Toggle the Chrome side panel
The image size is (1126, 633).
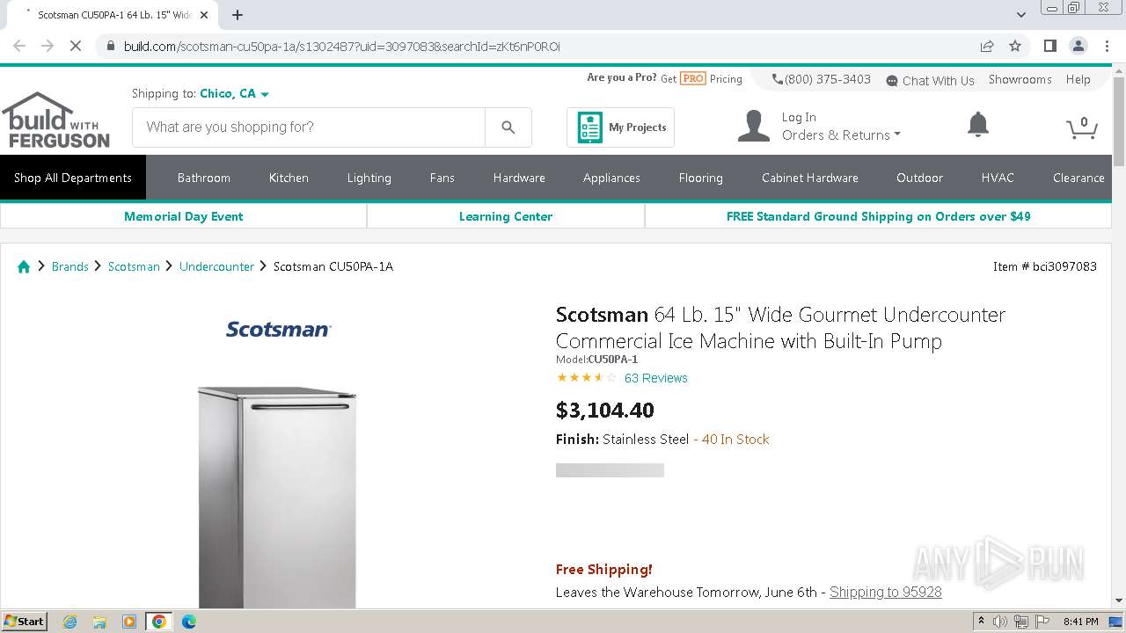point(1049,46)
